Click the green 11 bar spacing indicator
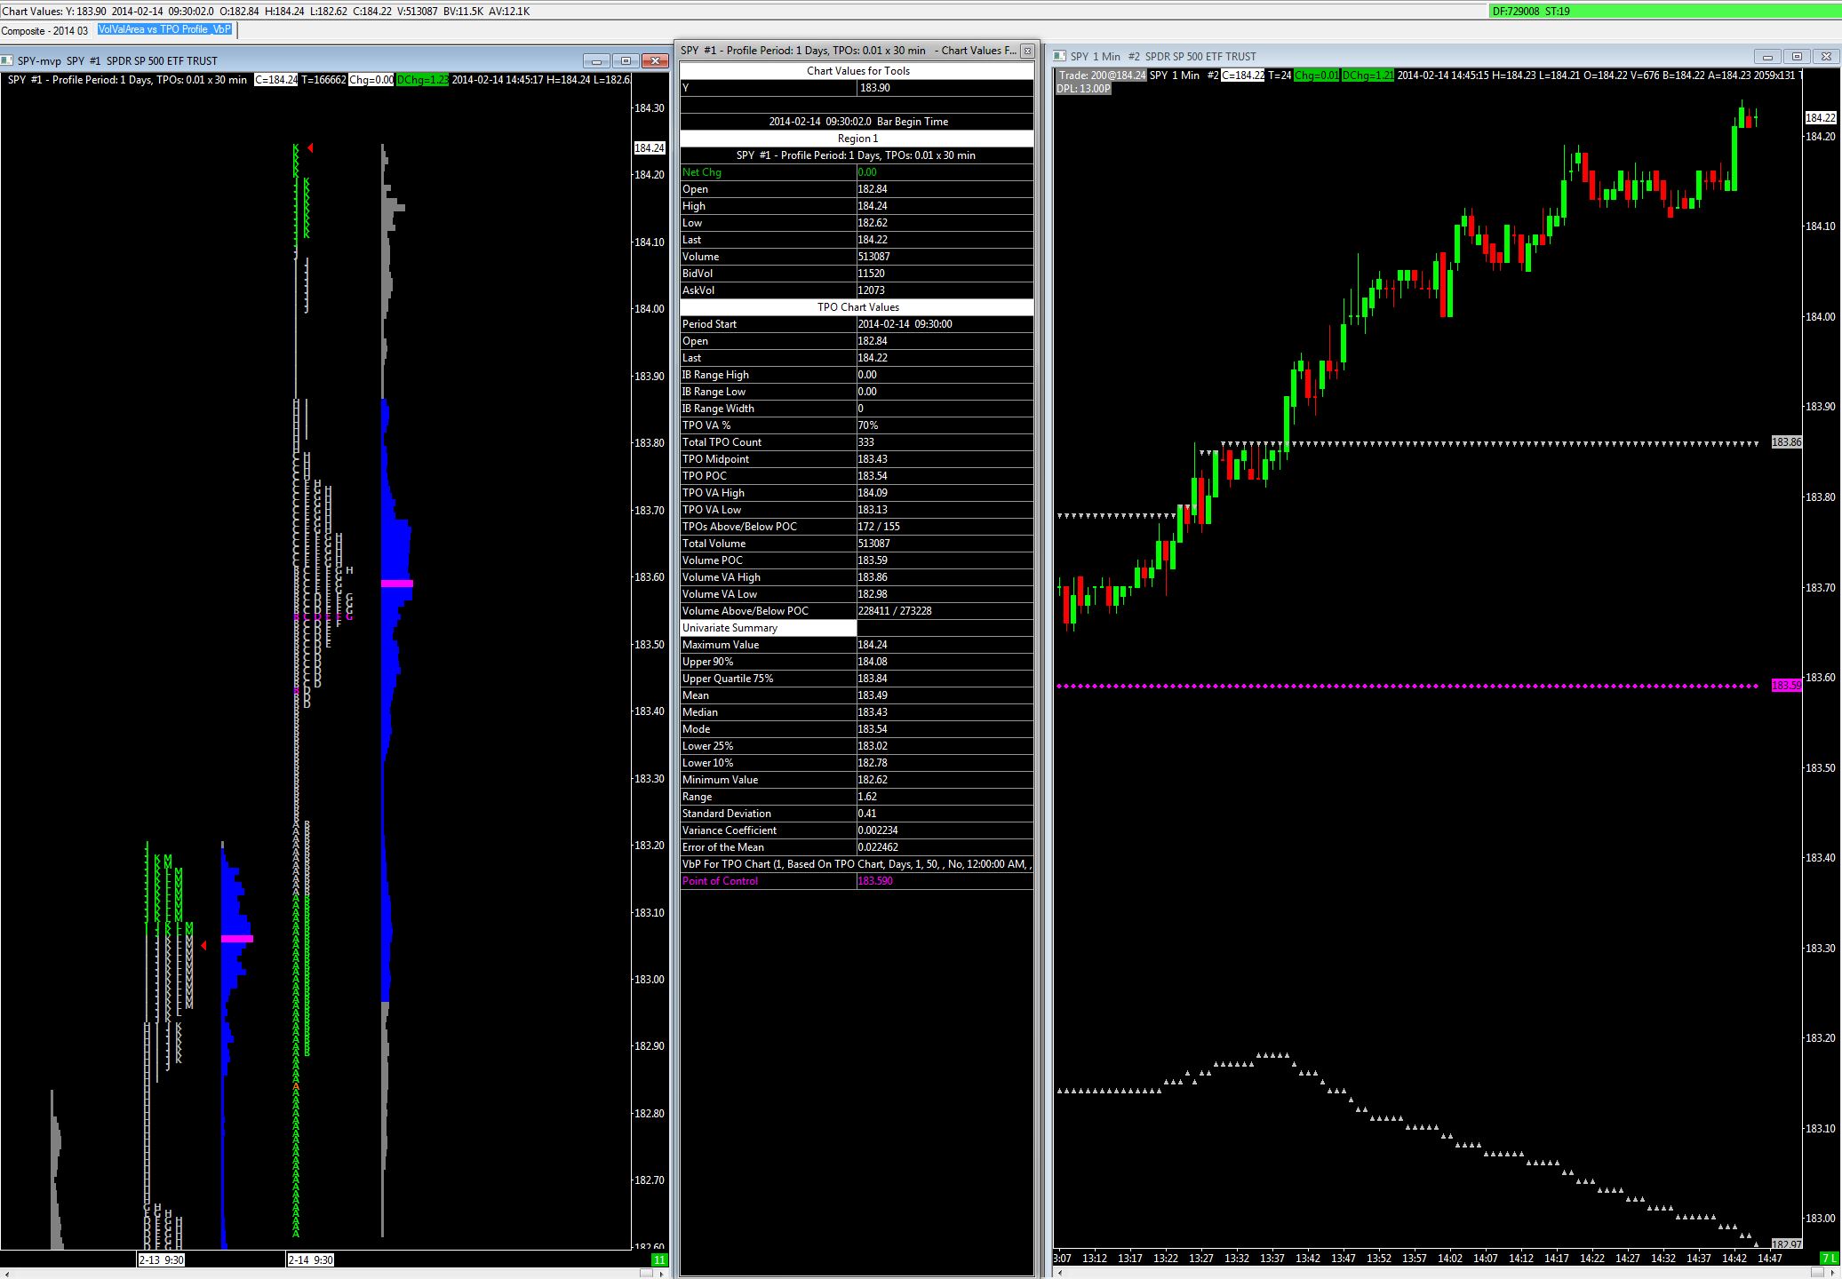1842x1279 pixels. coord(659,1259)
